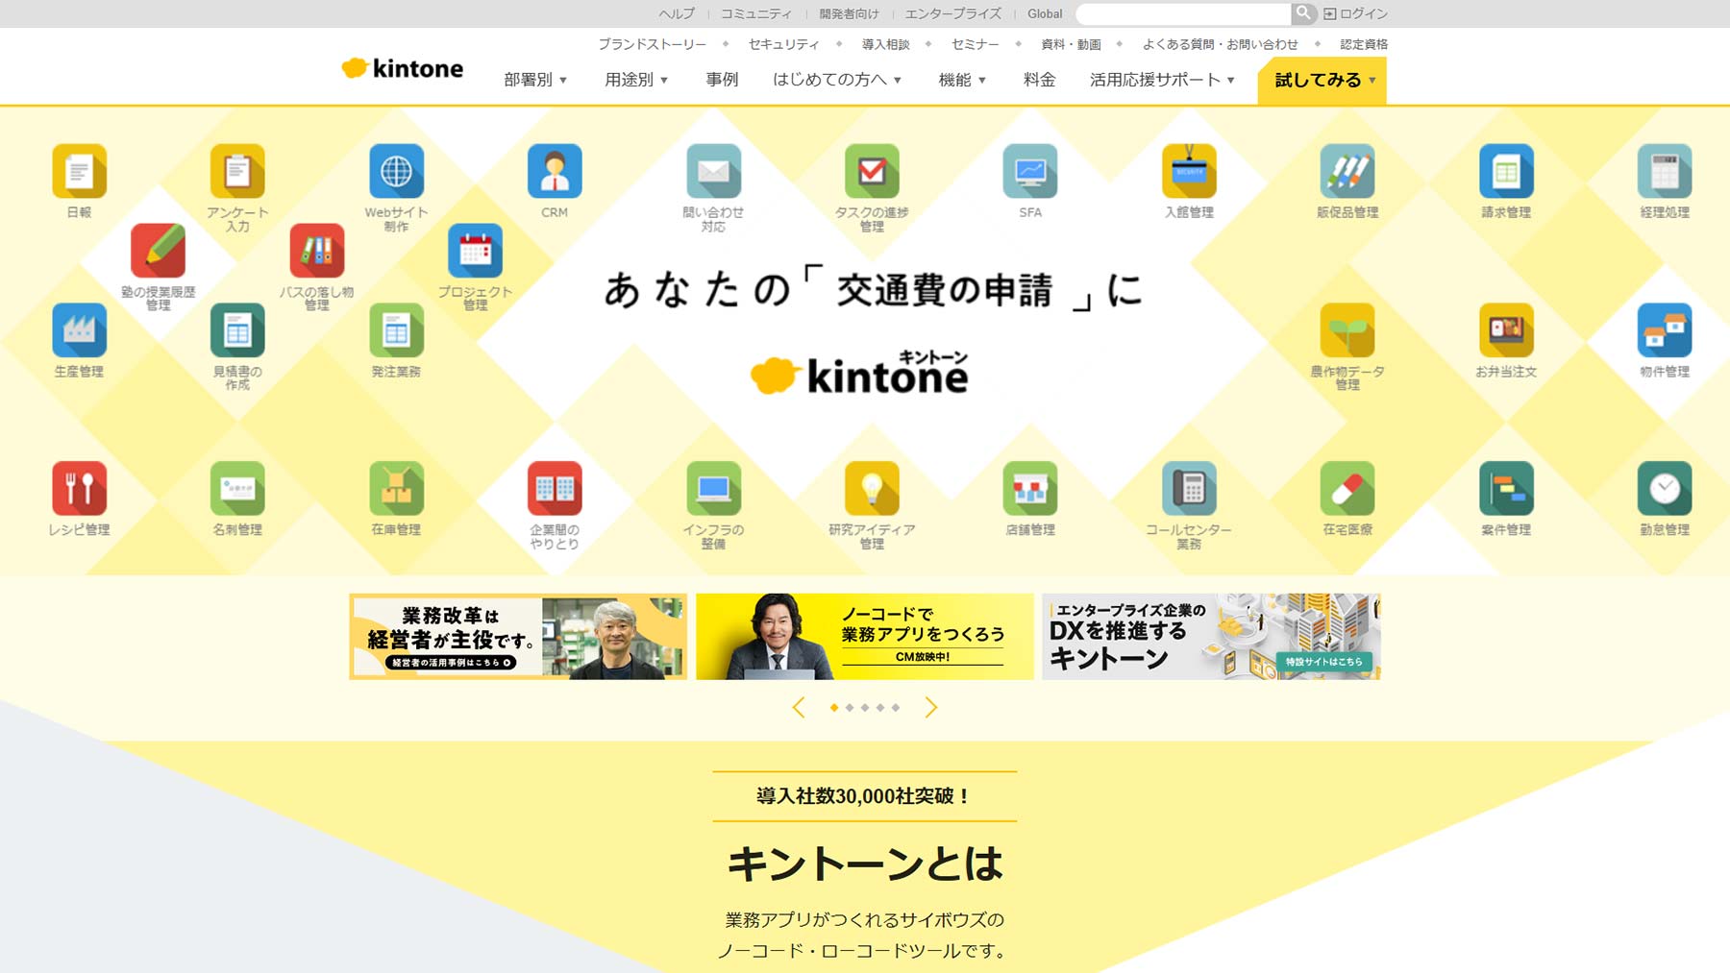Show previous banner with left arrow
The image size is (1730, 973).
(x=799, y=708)
